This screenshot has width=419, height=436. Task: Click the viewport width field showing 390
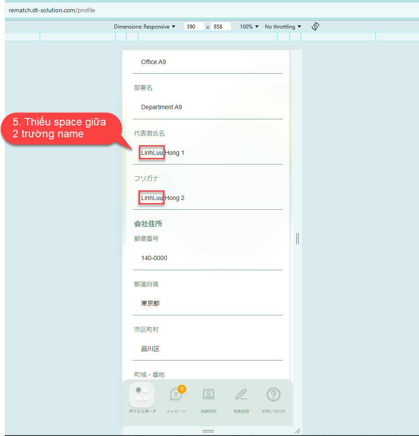click(194, 27)
